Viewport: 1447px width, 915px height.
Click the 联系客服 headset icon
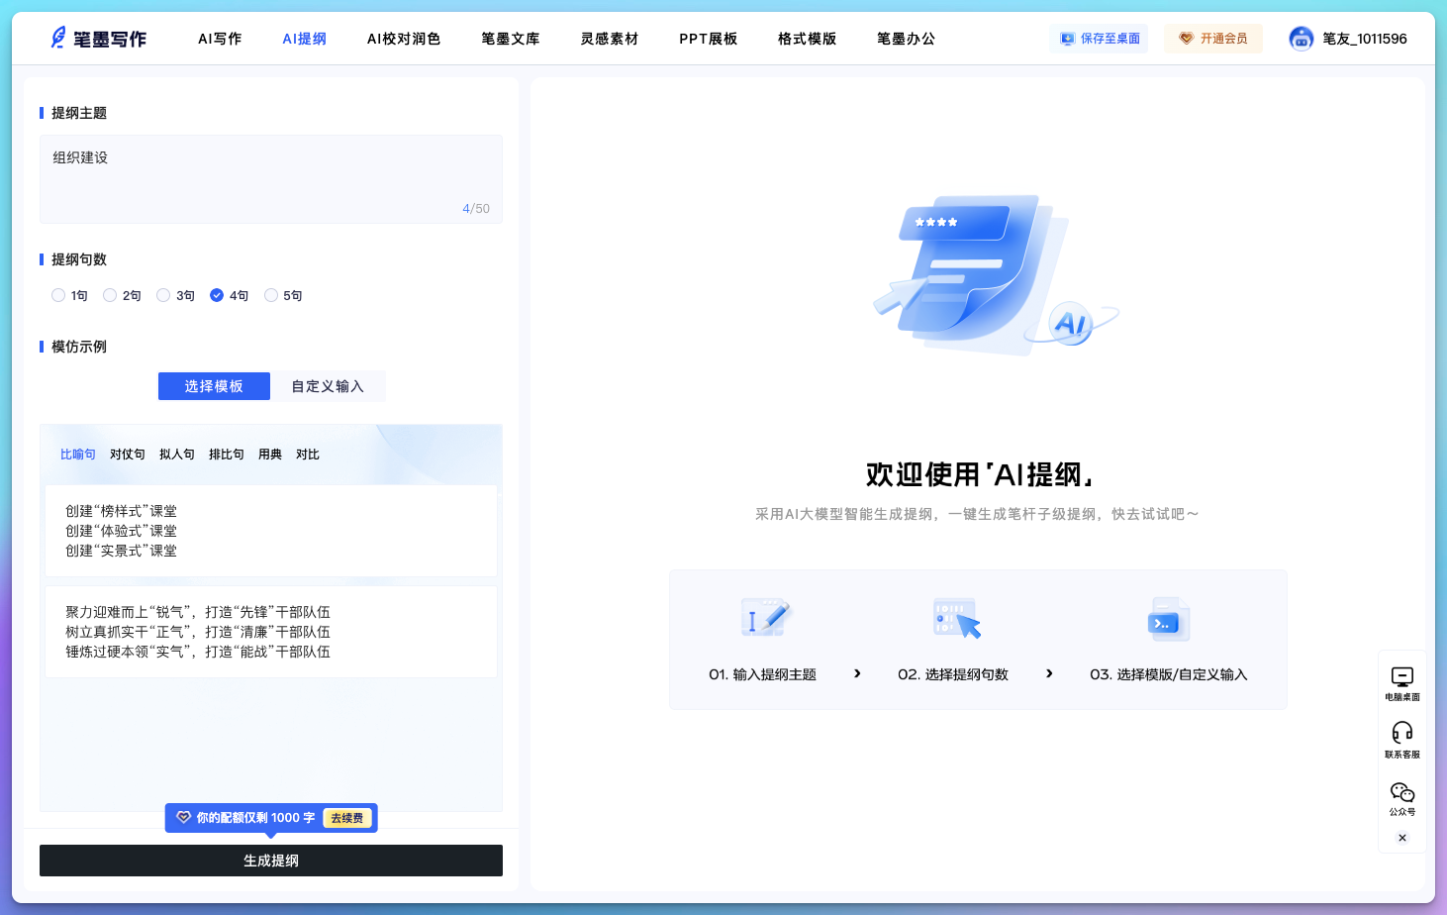point(1401,733)
